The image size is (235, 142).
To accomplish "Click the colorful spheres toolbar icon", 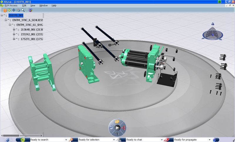I will point(31,10).
